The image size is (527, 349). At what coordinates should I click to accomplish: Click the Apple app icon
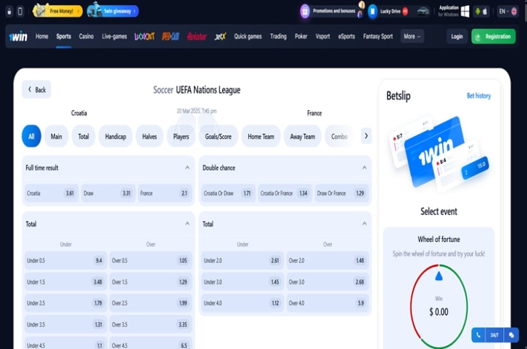point(485,12)
